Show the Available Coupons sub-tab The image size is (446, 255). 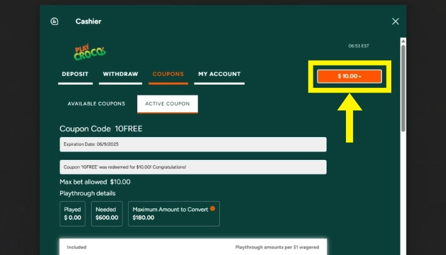96,103
